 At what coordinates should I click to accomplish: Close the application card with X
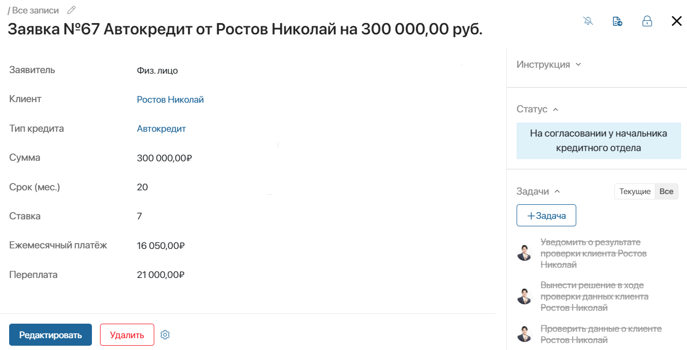point(676,22)
